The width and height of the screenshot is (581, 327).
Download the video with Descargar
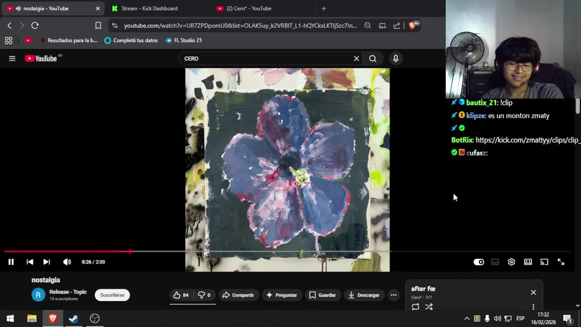pyautogui.click(x=364, y=295)
